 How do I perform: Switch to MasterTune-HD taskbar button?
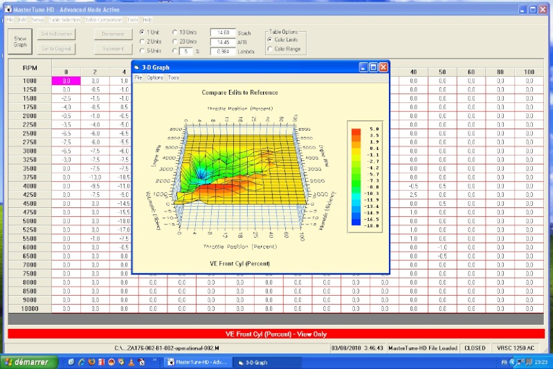(197, 362)
